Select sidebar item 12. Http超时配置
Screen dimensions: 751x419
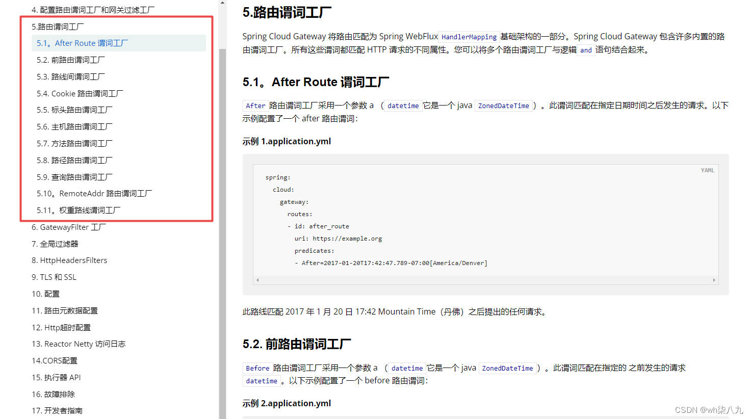(61, 328)
